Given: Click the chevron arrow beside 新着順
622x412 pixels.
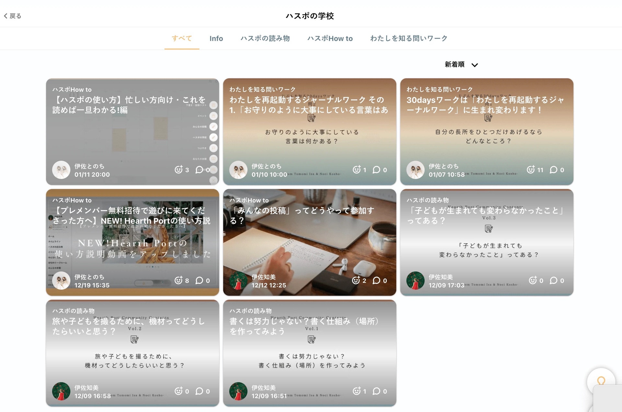Looking at the screenshot, I should coord(475,65).
